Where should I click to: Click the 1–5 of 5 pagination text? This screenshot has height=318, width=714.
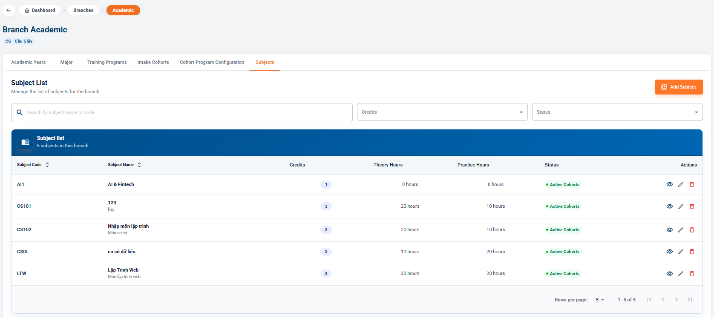(x=627, y=300)
